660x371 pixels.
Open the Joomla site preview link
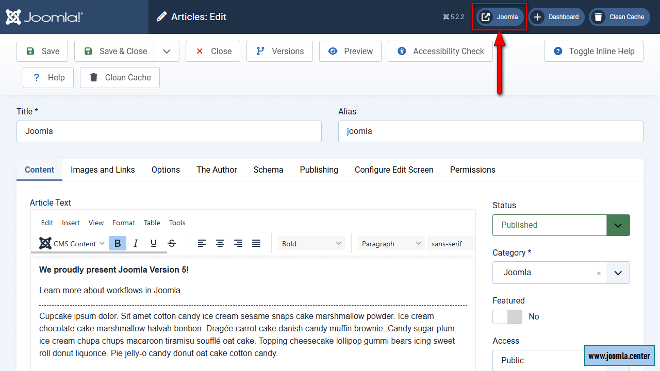500,17
